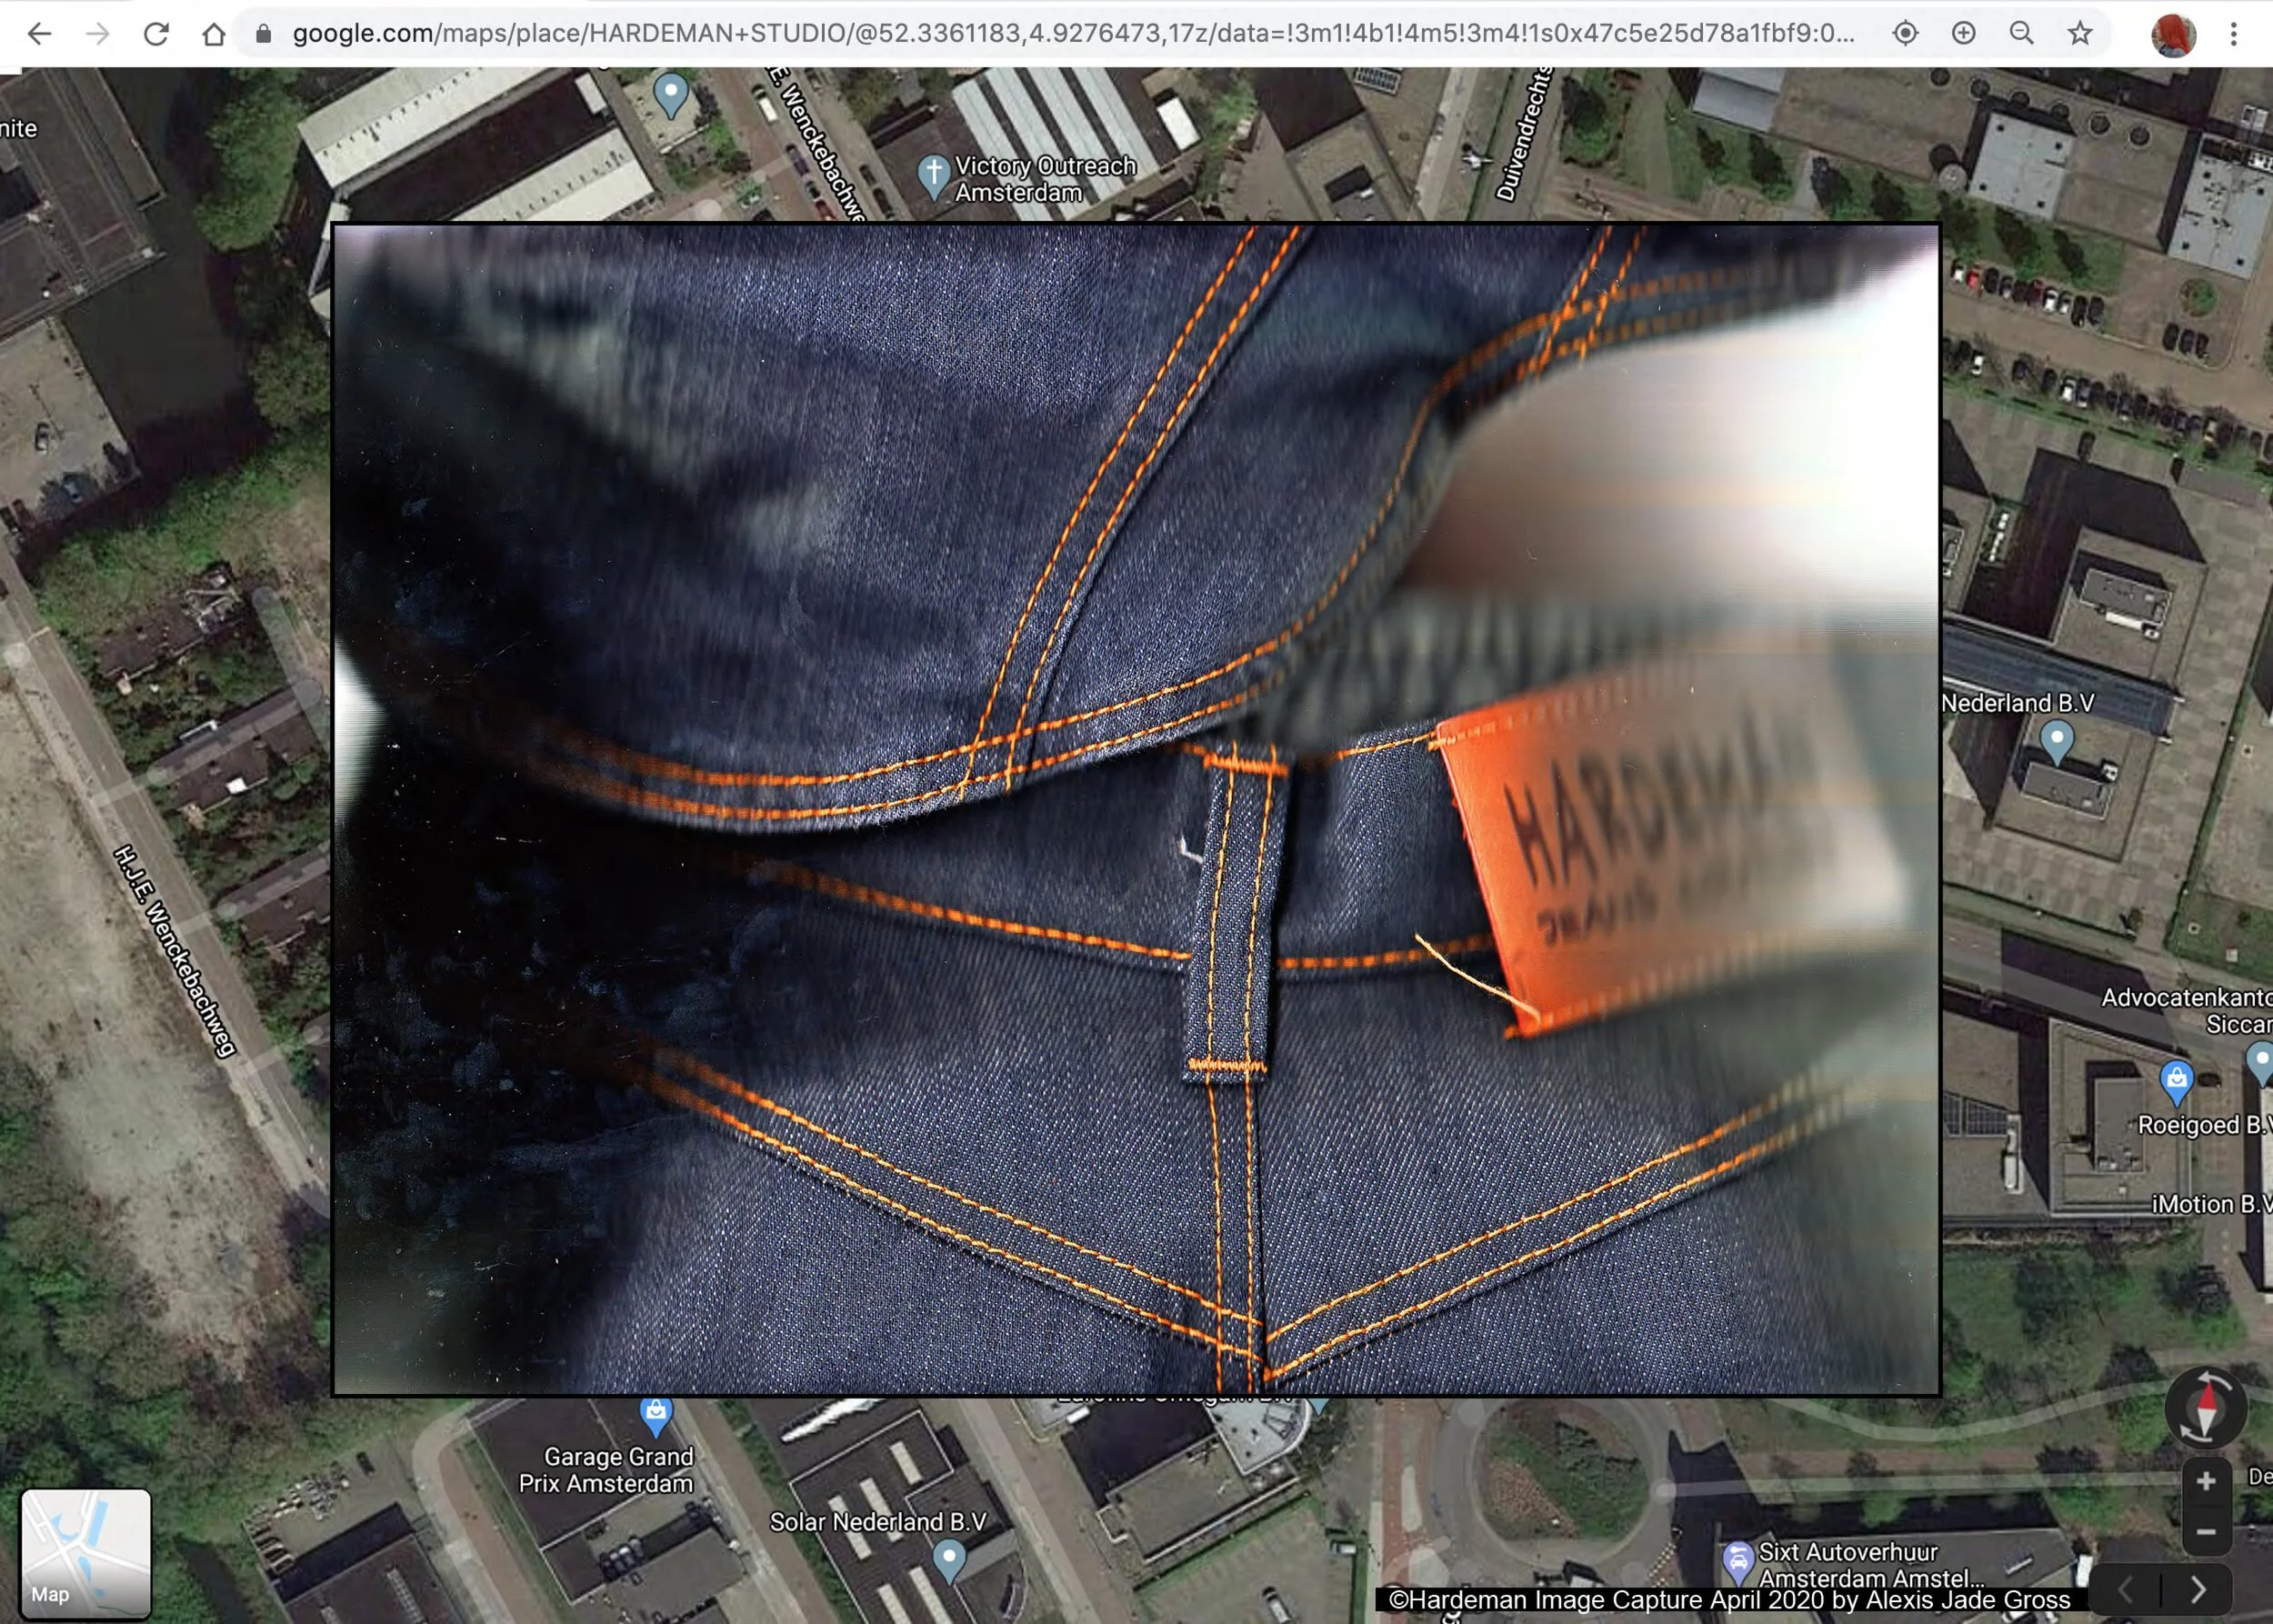The width and height of the screenshot is (2273, 1624).
Task: Click the install app plus icon
Action: (1963, 34)
